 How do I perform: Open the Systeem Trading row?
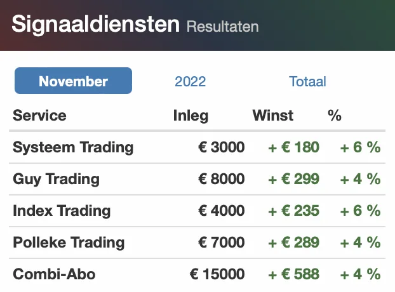click(197, 147)
